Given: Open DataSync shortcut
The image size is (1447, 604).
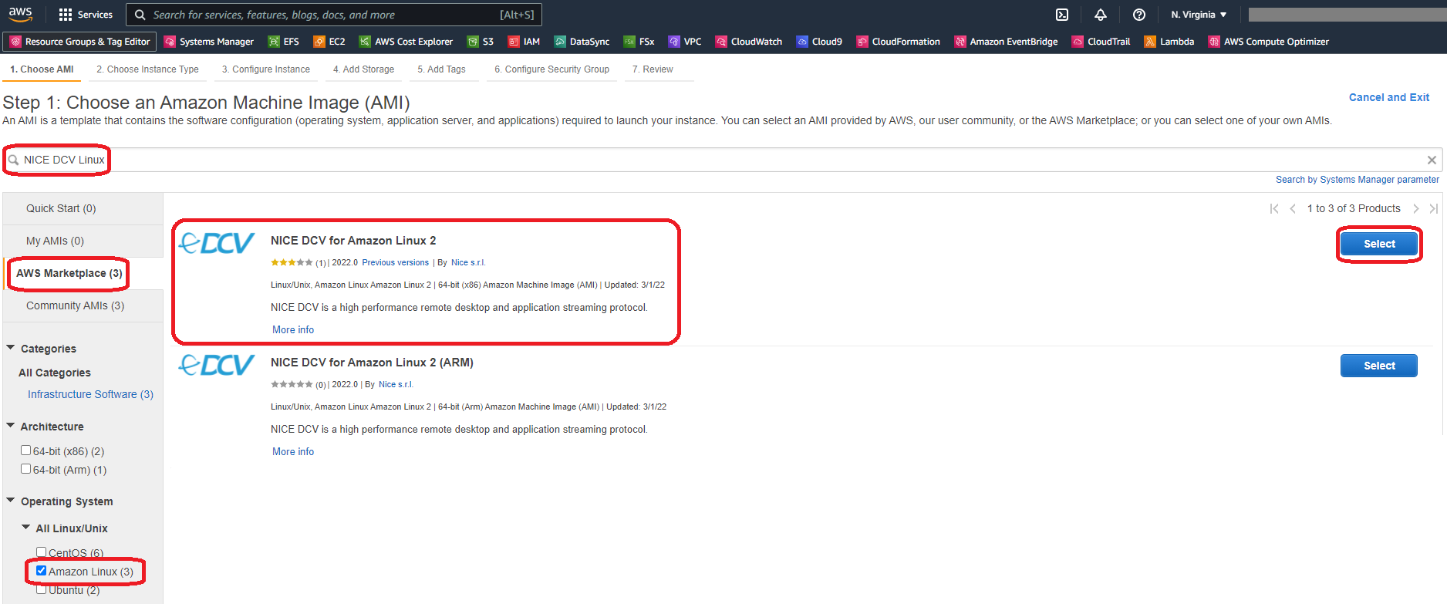Looking at the screenshot, I should point(582,42).
